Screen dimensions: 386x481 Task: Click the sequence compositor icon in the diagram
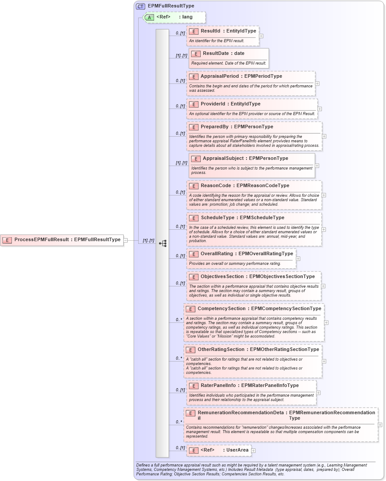[x=163, y=243]
